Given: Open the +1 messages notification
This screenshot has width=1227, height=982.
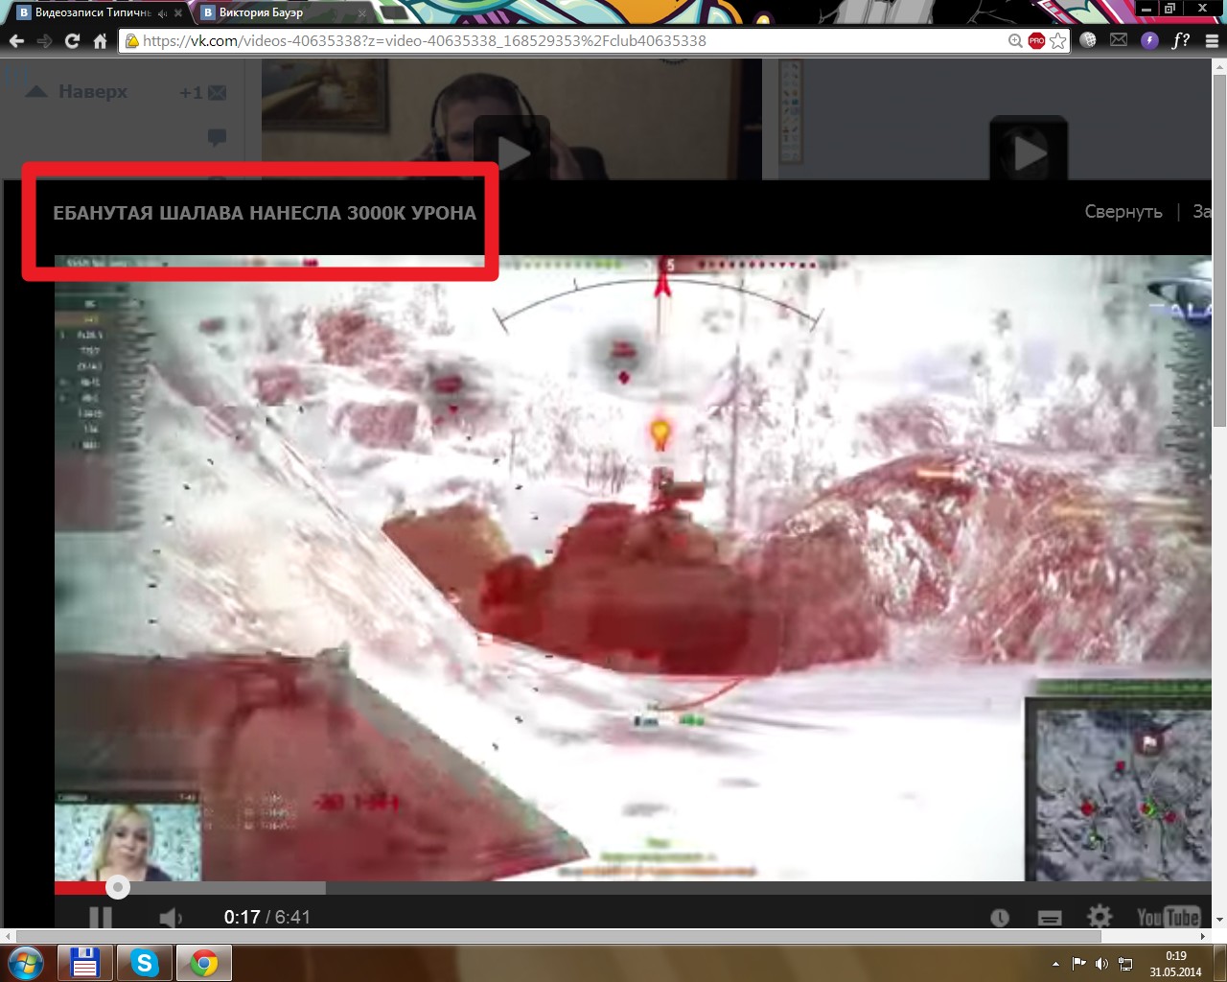Looking at the screenshot, I should click(x=203, y=92).
